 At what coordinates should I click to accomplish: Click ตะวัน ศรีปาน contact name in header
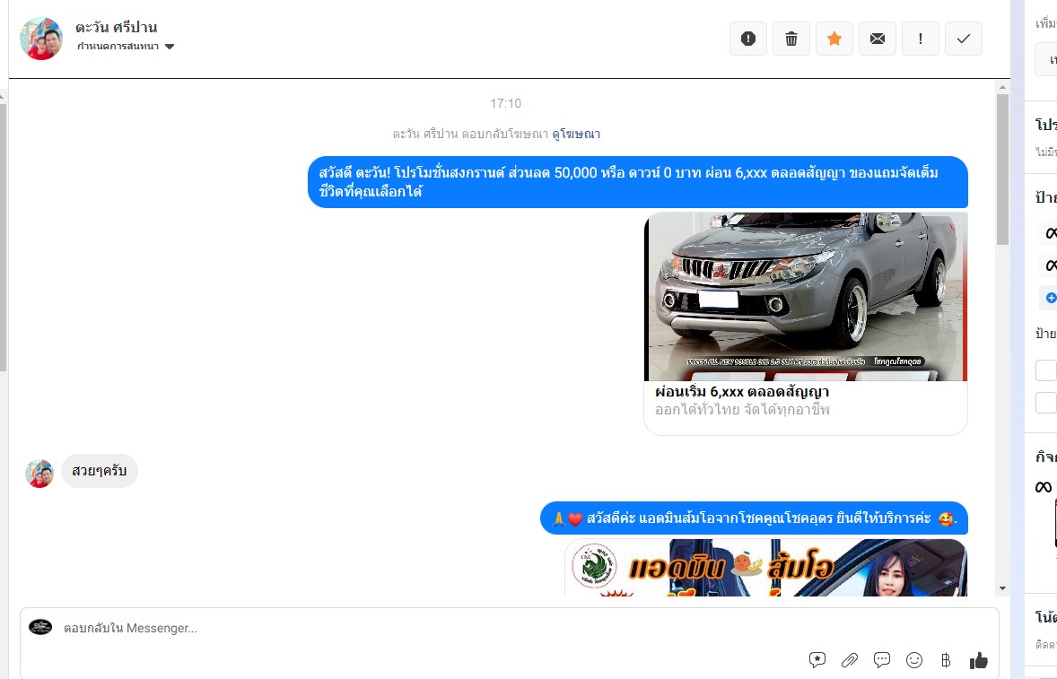(117, 27)
